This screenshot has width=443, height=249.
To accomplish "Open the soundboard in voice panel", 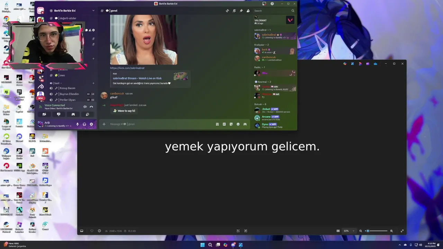I will pos(88,114).
